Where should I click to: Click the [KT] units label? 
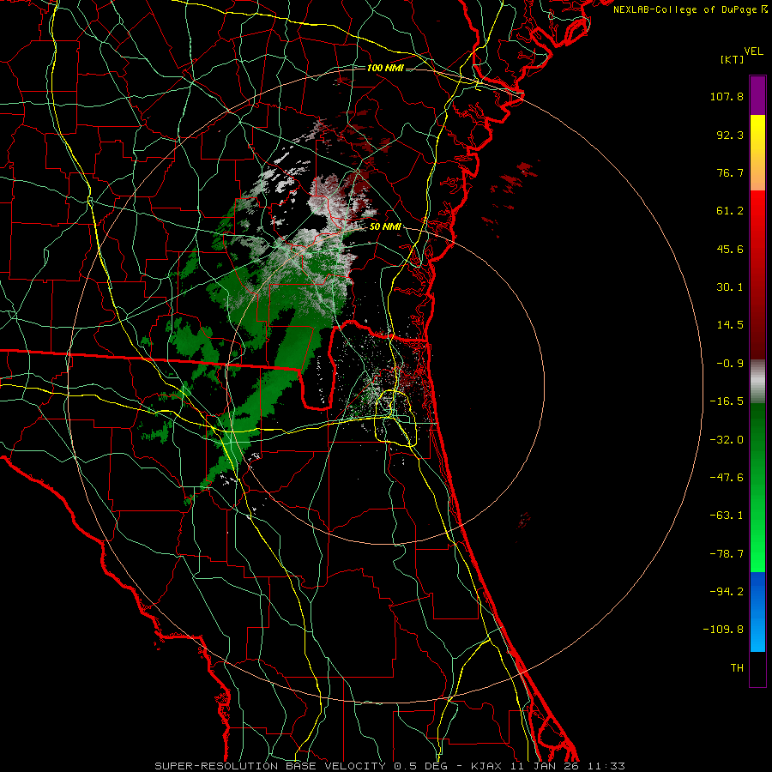click(x=732, y=59)
